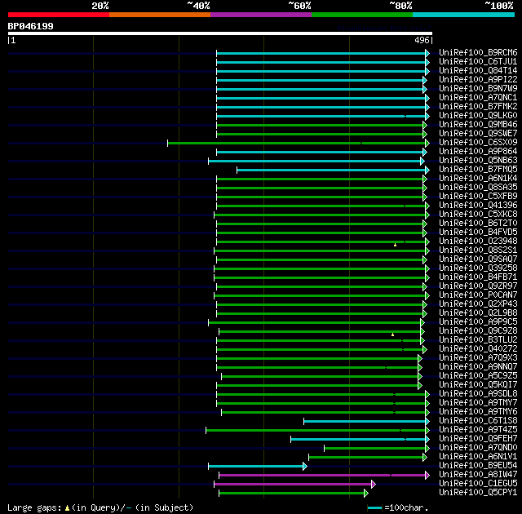Viewport: 522px width, 514px height.
Task: Click the green ~80% identity legend segment
Action: (362, 15)
